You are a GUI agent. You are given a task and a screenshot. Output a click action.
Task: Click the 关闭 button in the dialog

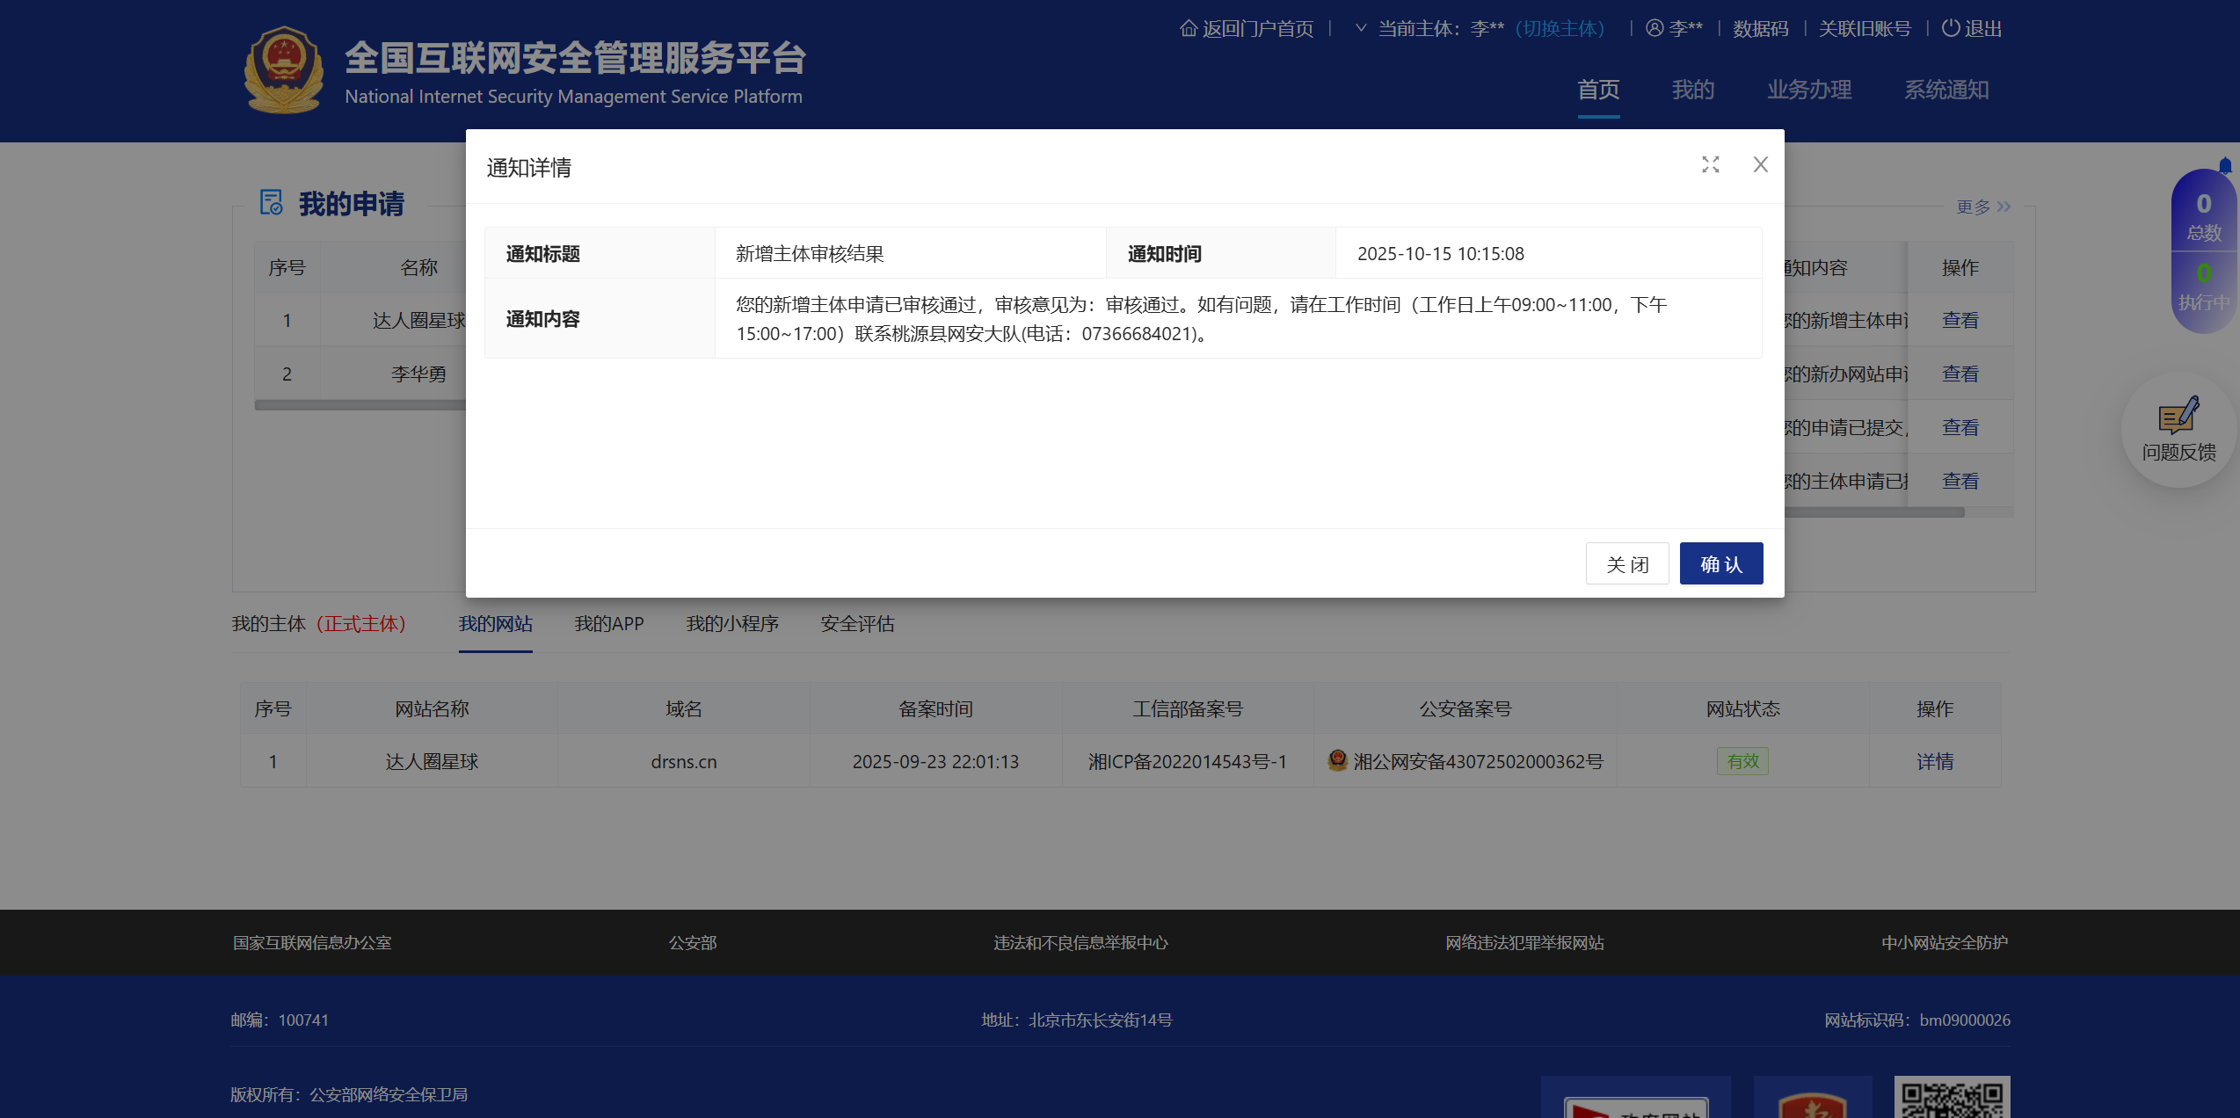1627,563
